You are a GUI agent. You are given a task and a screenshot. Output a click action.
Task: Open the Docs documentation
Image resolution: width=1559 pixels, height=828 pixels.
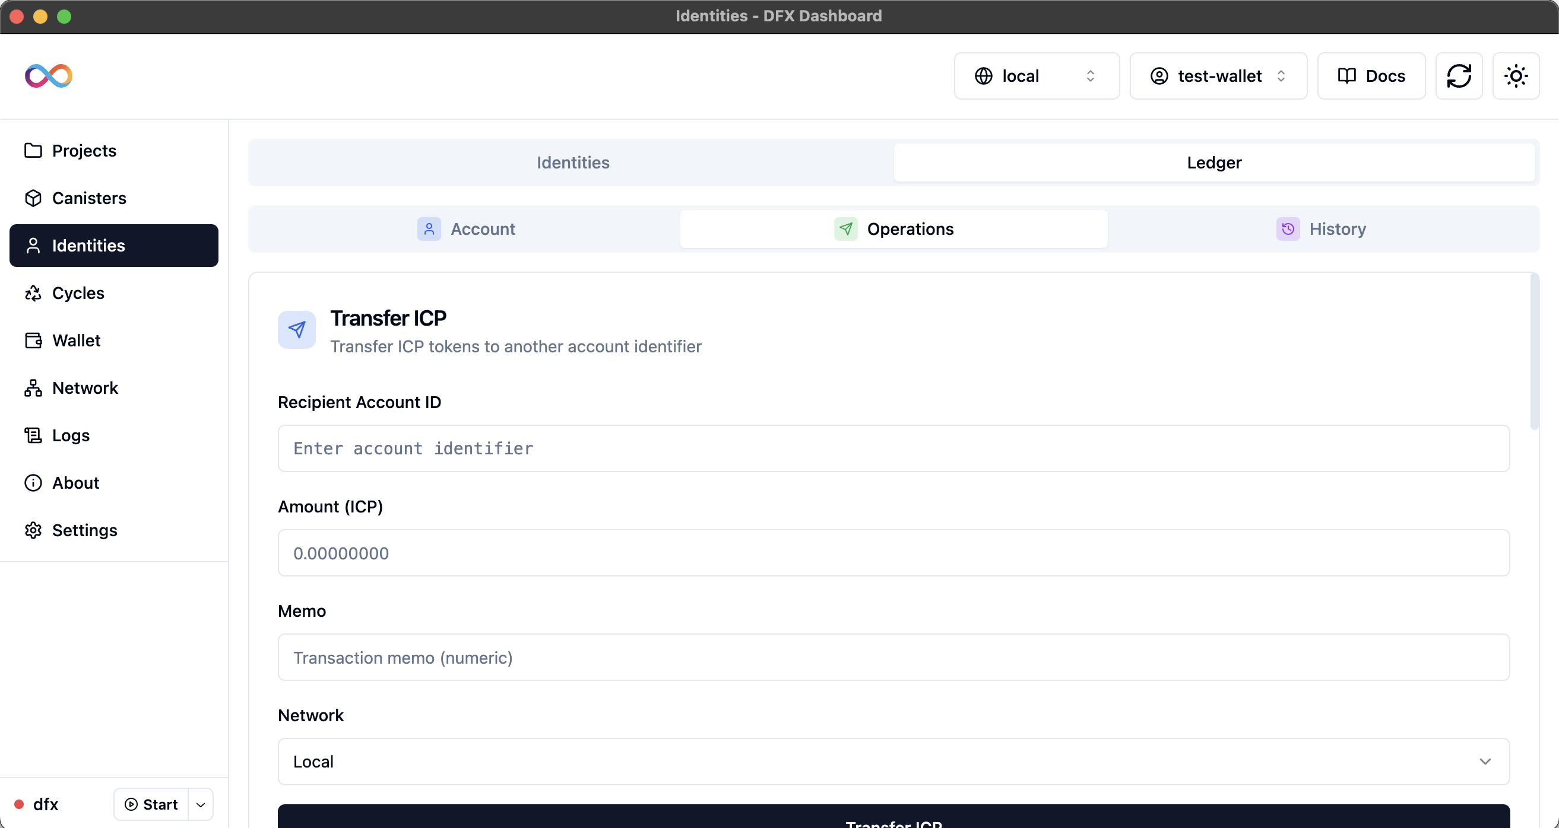pos(1371,75)
